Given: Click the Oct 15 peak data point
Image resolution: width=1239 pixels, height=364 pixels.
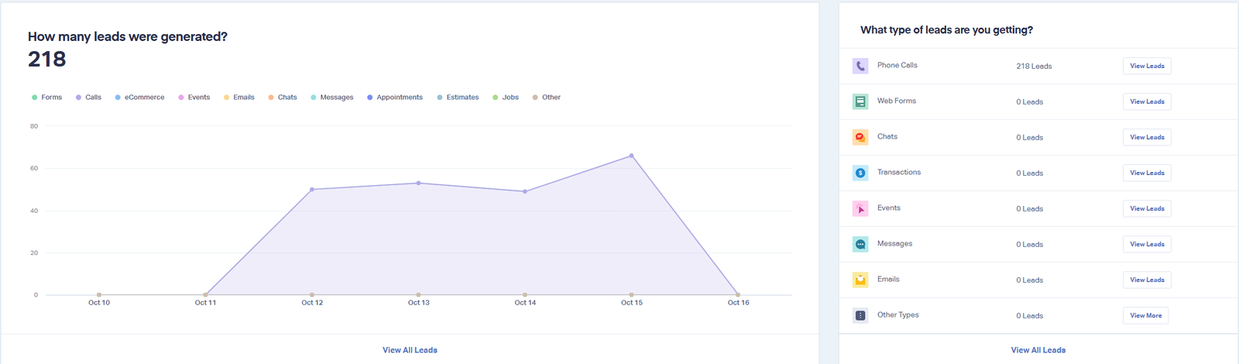Looking at the screenshot, I should 631,156.
